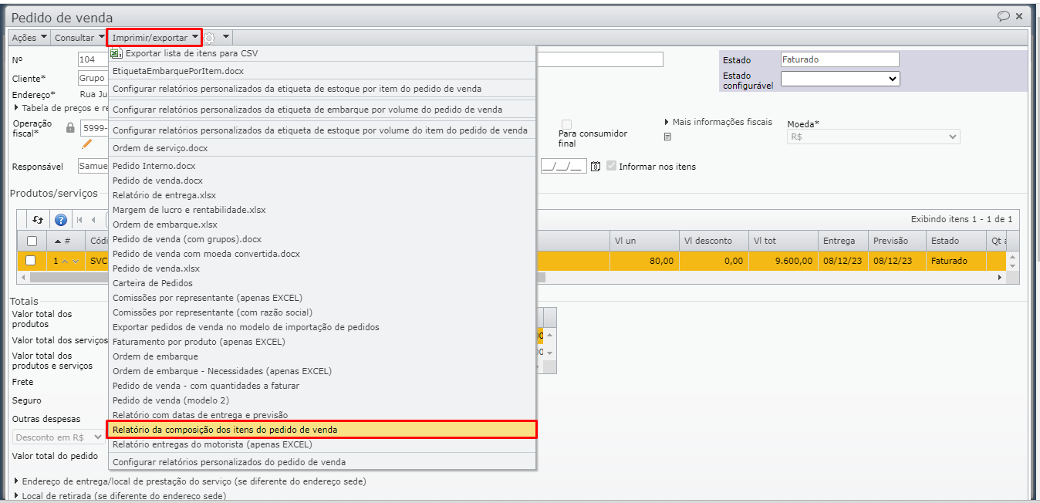
Task: Choose Comissões por representante (apenas EXCEL)
Action: coord(322,298)
